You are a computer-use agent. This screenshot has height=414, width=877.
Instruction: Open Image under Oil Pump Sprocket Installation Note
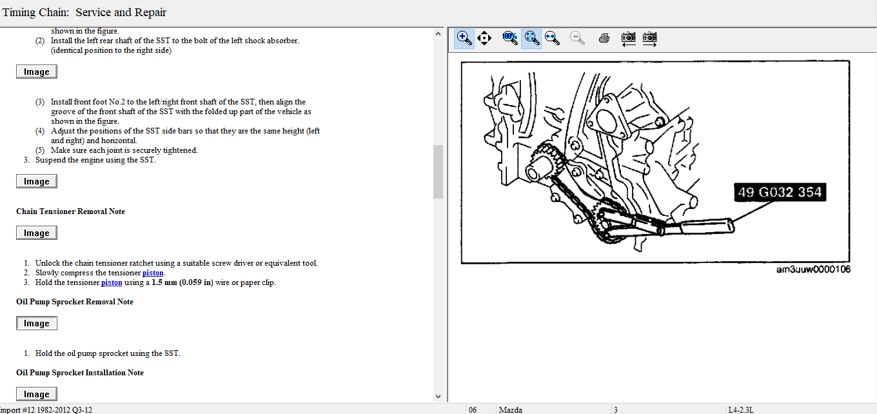coord(37,394)
